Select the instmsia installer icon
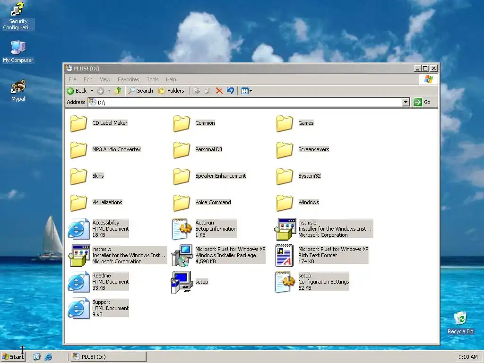 pyautogui.click(x=285, y=229)
